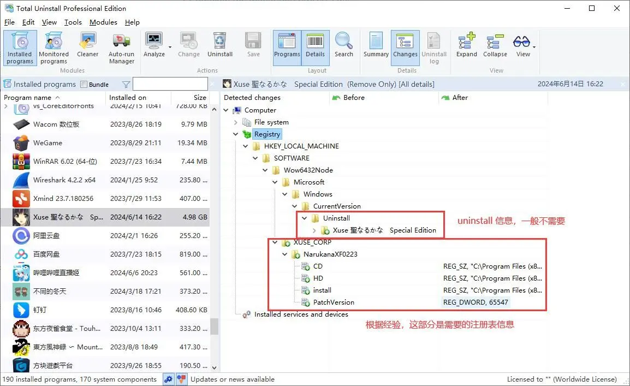This screenshot has width=630, height=386.
Task: Select 阿里云盘 program icon
Action: pos(21,235)
